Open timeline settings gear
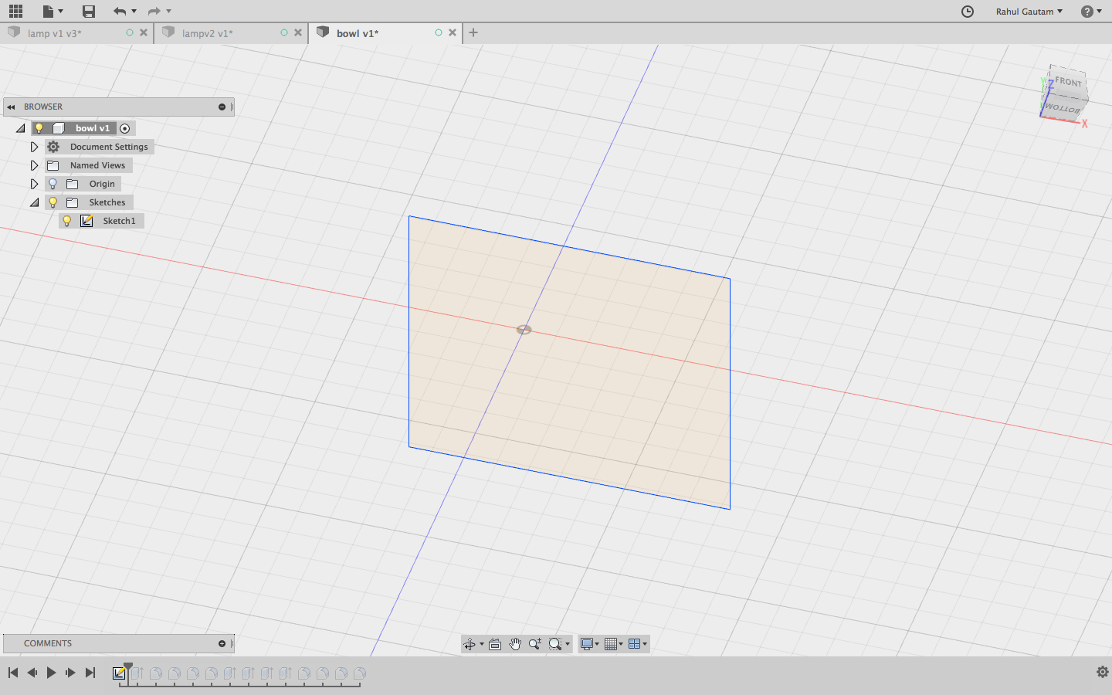Screen dimensions: 1112x695 coord(1102,672)
